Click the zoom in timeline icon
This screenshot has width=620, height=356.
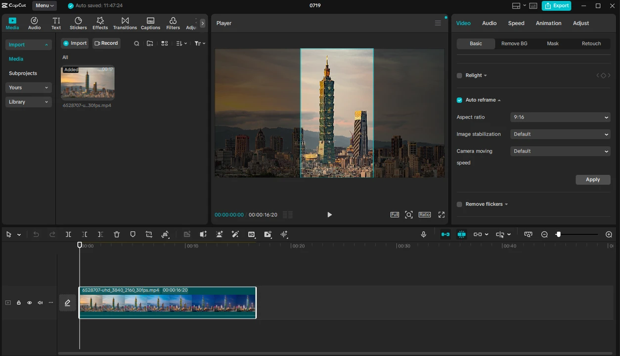coord(609,234)
